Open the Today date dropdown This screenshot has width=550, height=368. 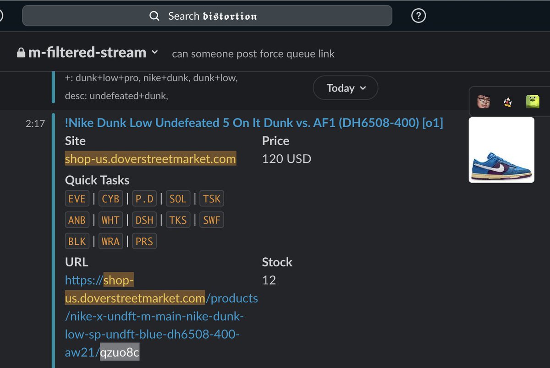coord(346,88)
